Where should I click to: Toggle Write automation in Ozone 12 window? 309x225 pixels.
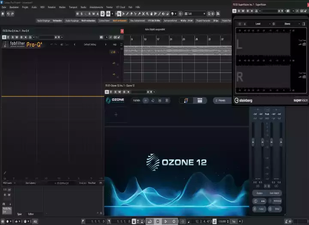tap(119, 92)
